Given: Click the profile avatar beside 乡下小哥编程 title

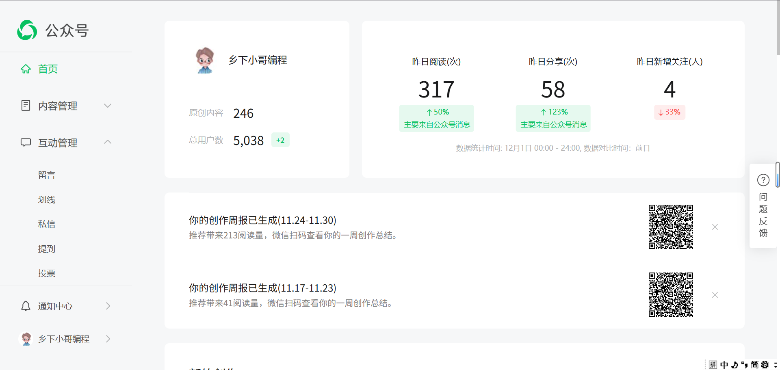Looking at the screenshot, I should coord(205,60).
